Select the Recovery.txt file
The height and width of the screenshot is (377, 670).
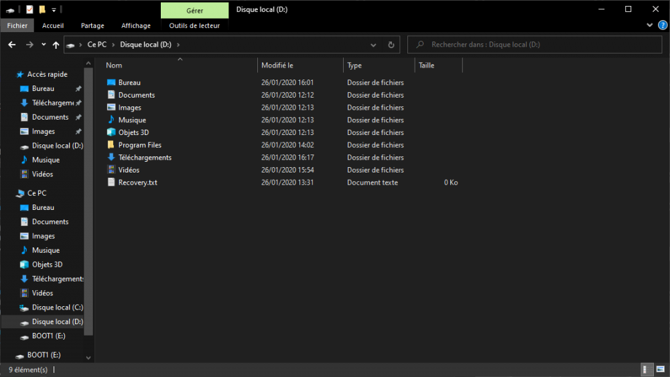(137, 182)
